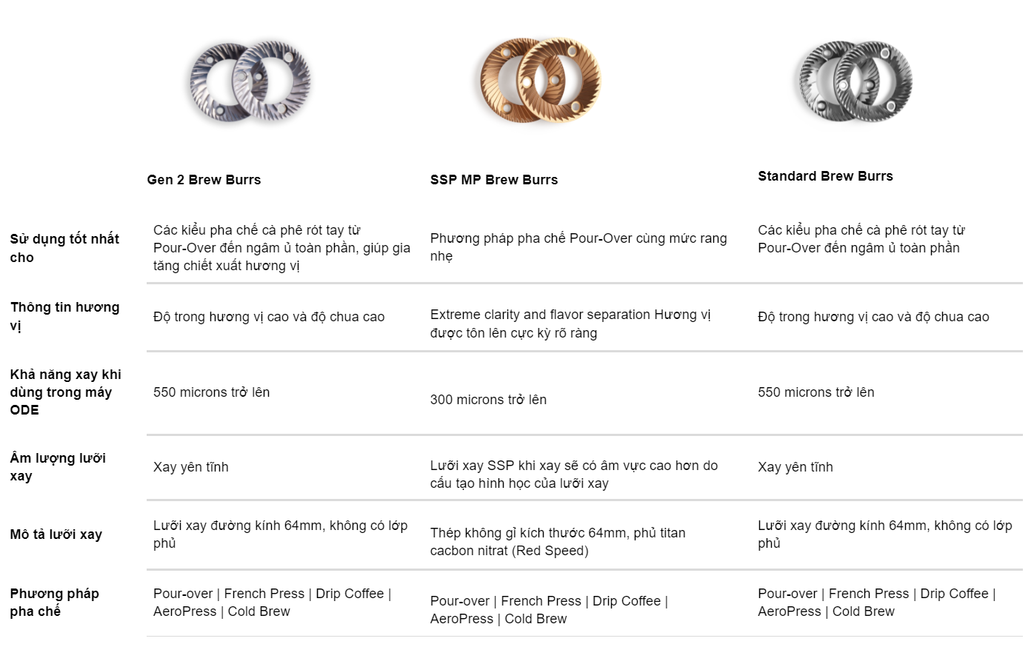The height and width of the screenshot is (664, 1034).
Task: Click the 'Âm lượng lưỡi xay' row label
Action: click(x=58, y=467)
